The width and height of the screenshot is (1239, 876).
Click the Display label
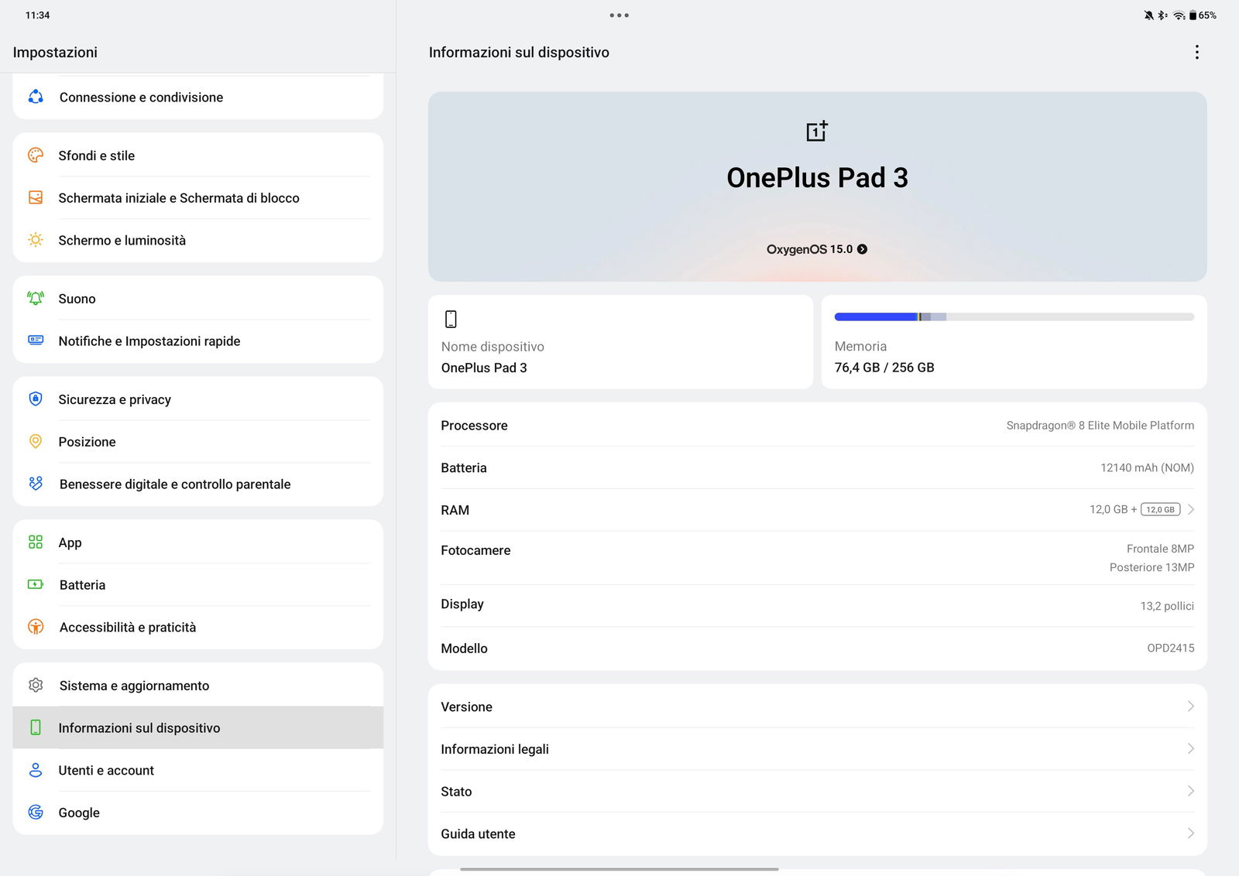(x=462, y=604)
